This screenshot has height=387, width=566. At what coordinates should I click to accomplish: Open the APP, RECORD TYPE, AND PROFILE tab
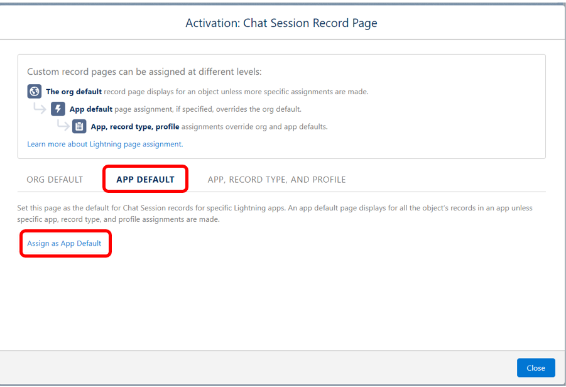pyautogui.click(x=276, y=180)
